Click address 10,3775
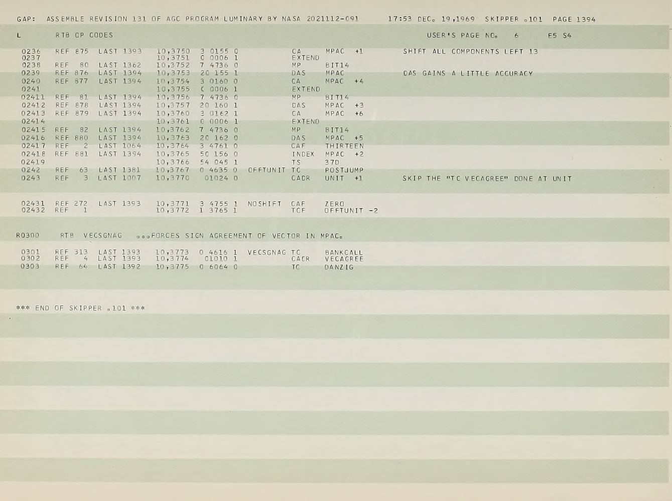672x501 pixels. click(x=172, y=267)
